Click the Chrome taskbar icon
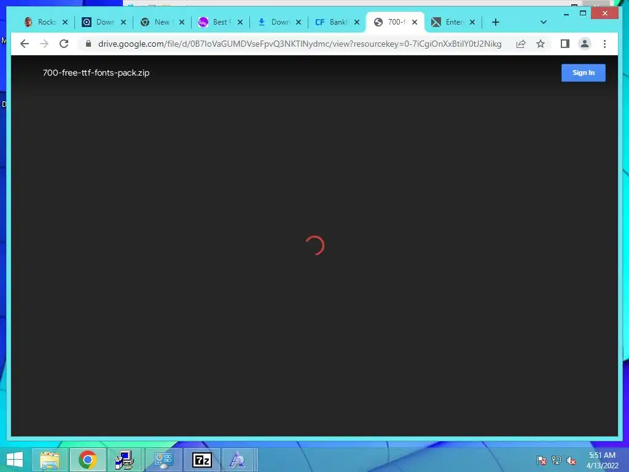This screenshot has width=629, height=472. click(x=87, y=460)
